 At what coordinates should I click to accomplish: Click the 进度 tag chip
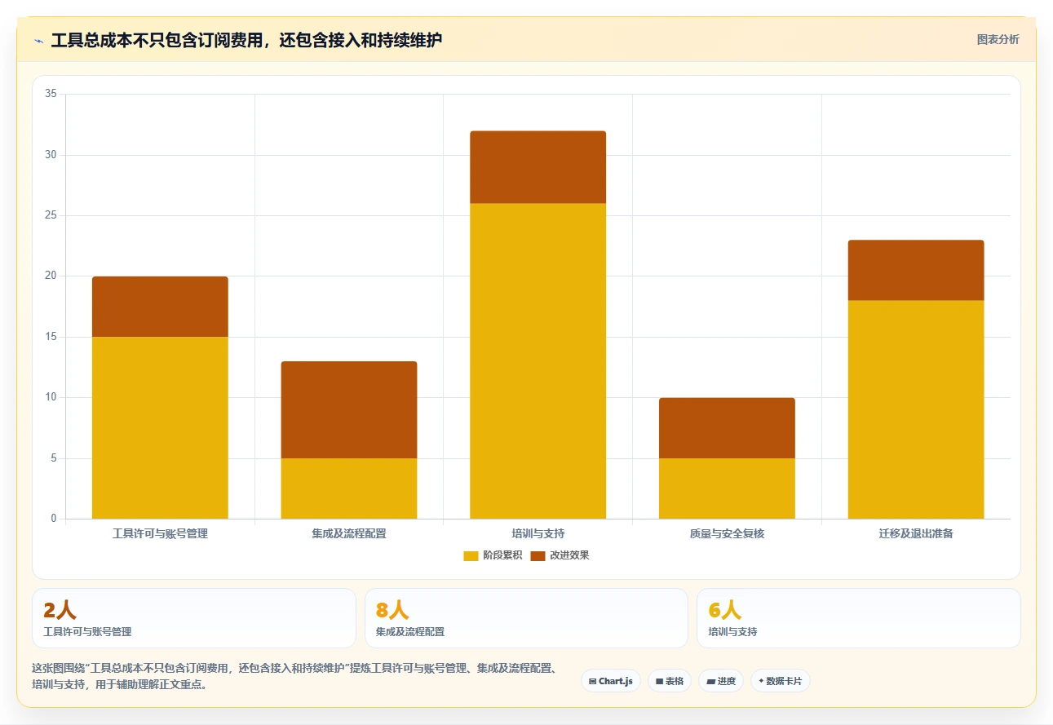tap(721, 681)
